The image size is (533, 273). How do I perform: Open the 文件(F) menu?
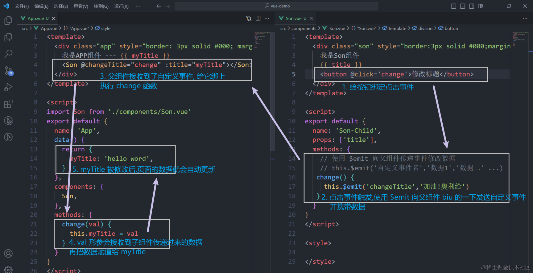(x=22, y=6)
